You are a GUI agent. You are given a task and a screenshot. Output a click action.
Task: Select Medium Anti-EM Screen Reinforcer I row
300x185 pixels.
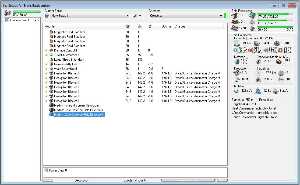pos(135,105)
